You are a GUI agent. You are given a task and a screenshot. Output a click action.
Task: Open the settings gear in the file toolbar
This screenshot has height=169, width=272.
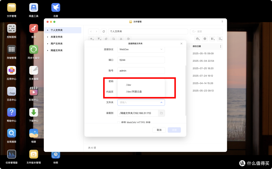pyautogui.click(x=205, y=39)
